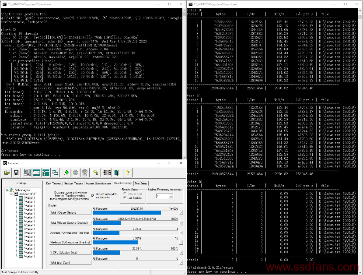Click value 806231.54 above I/Os bar
363x275 pixels.
[x=137, y=209]
